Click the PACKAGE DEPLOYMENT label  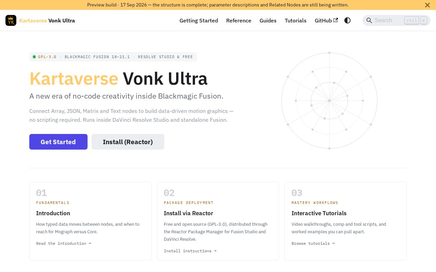(189, 203)
